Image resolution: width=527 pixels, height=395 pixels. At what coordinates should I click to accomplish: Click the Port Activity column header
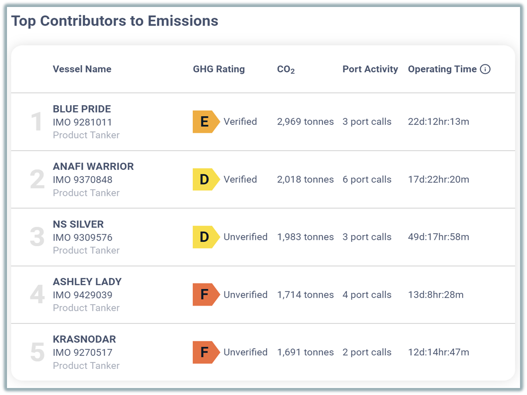pyautogui.click(x=370, y=69)
